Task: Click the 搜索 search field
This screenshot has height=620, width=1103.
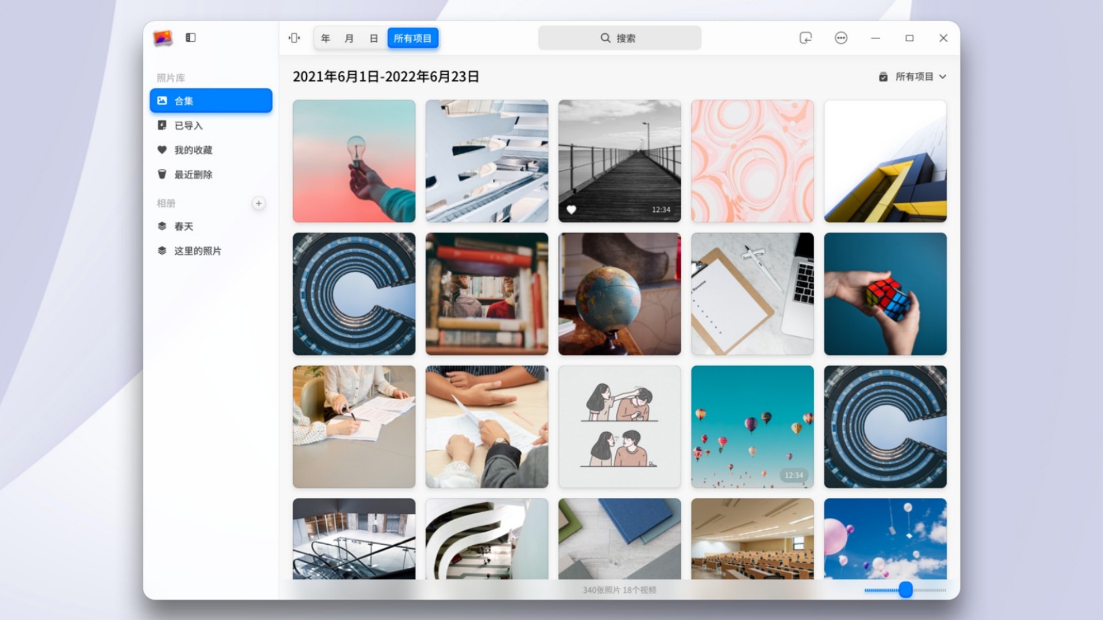Action: pos(619,38)
